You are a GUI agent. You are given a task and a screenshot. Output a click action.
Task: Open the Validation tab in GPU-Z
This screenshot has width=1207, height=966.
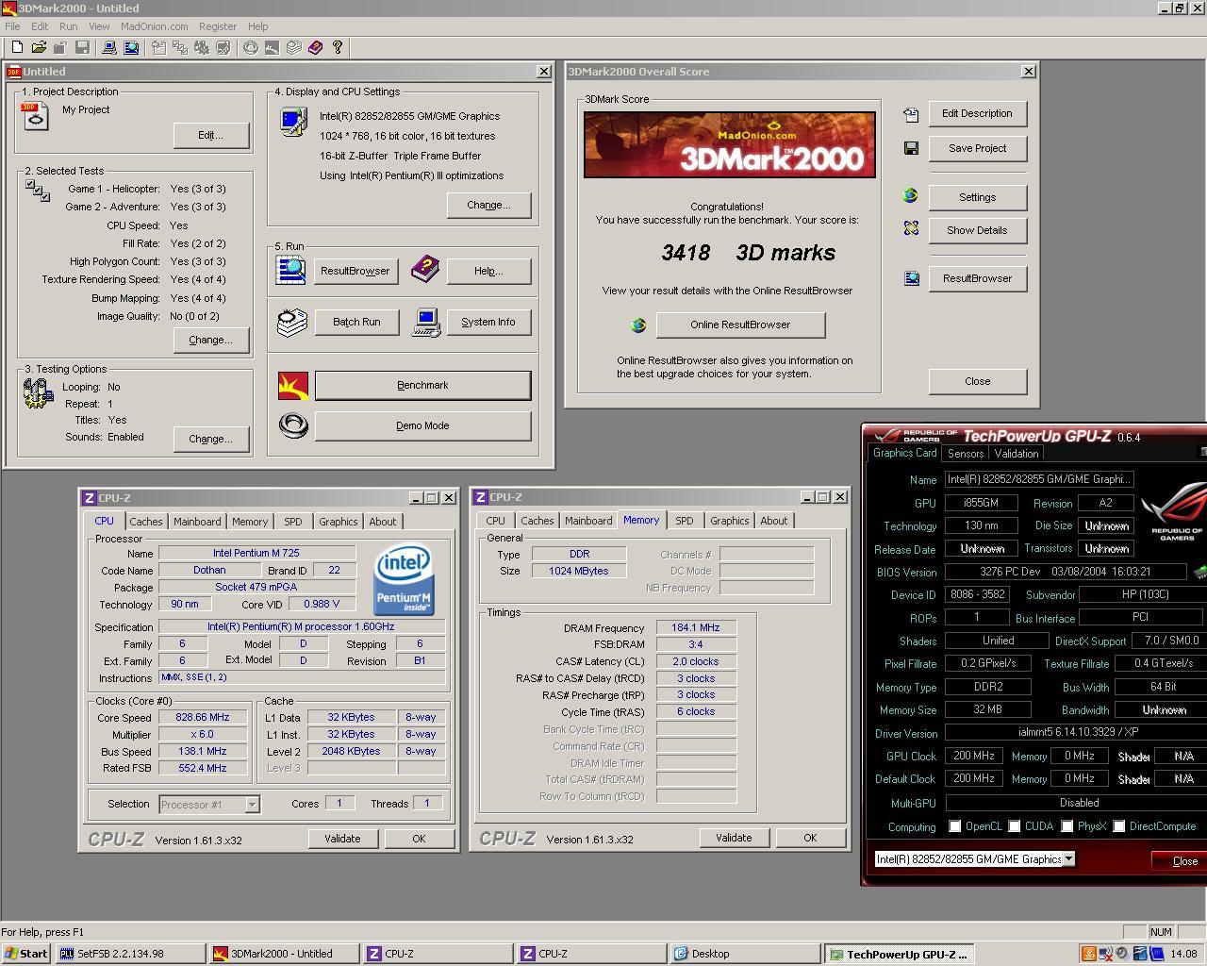[1017, 454]
